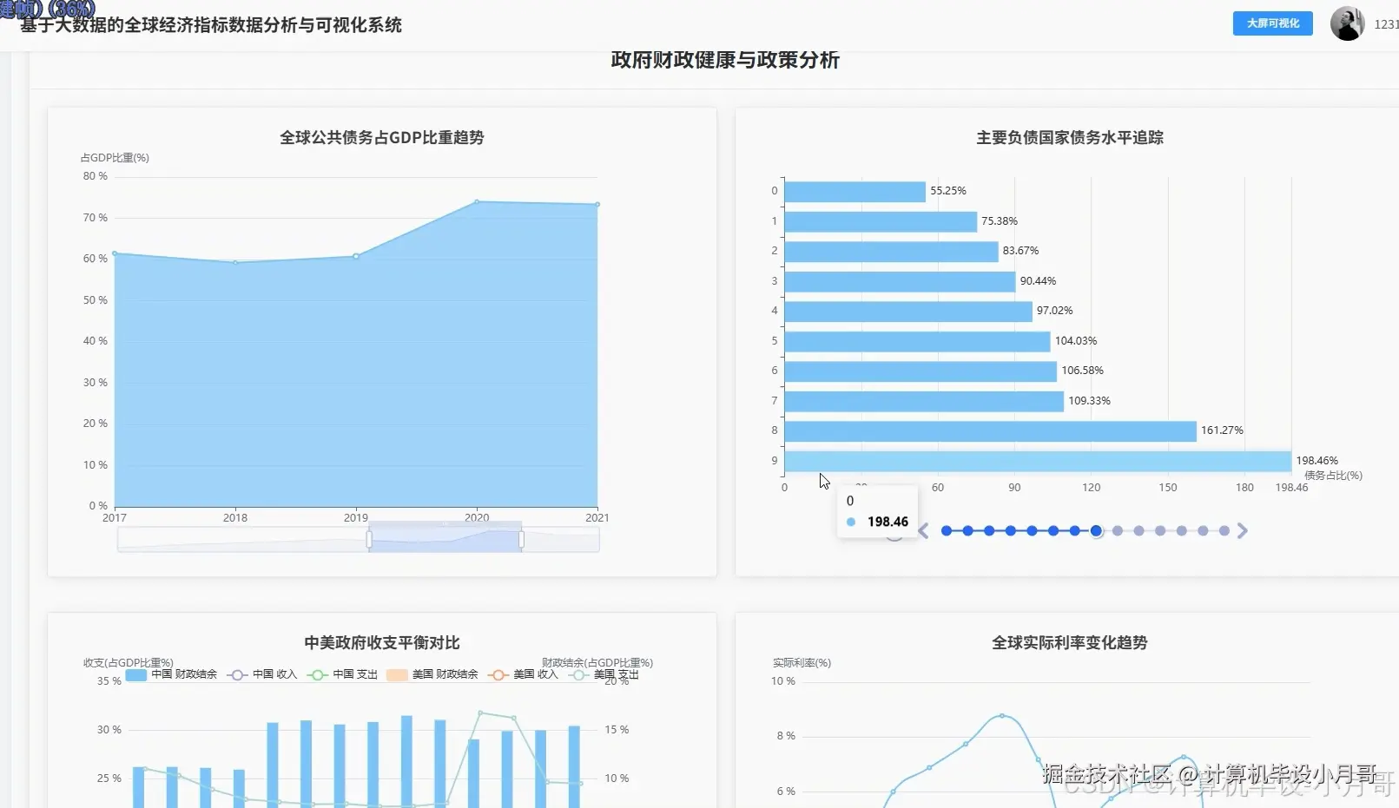The image size is (1399, 808).
Task: Toggle the 美国 财政结余 legend series
Action: click(432, 674)
